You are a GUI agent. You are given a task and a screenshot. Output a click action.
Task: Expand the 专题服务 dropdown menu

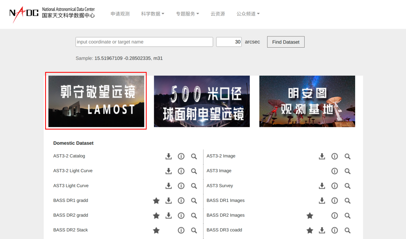187,14
